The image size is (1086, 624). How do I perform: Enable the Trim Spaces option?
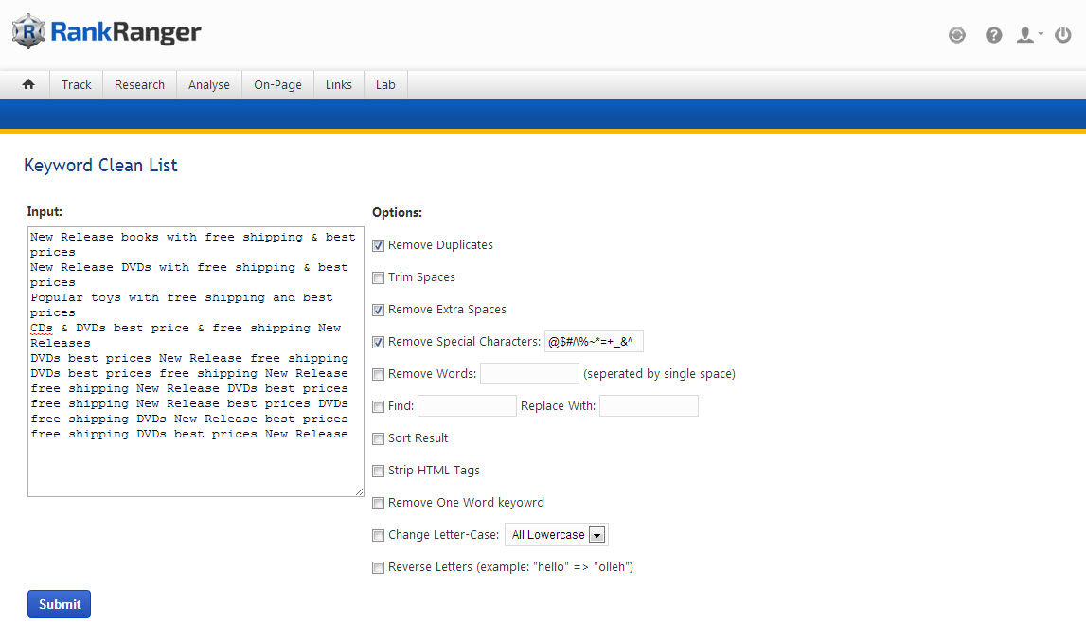(379, 277)
